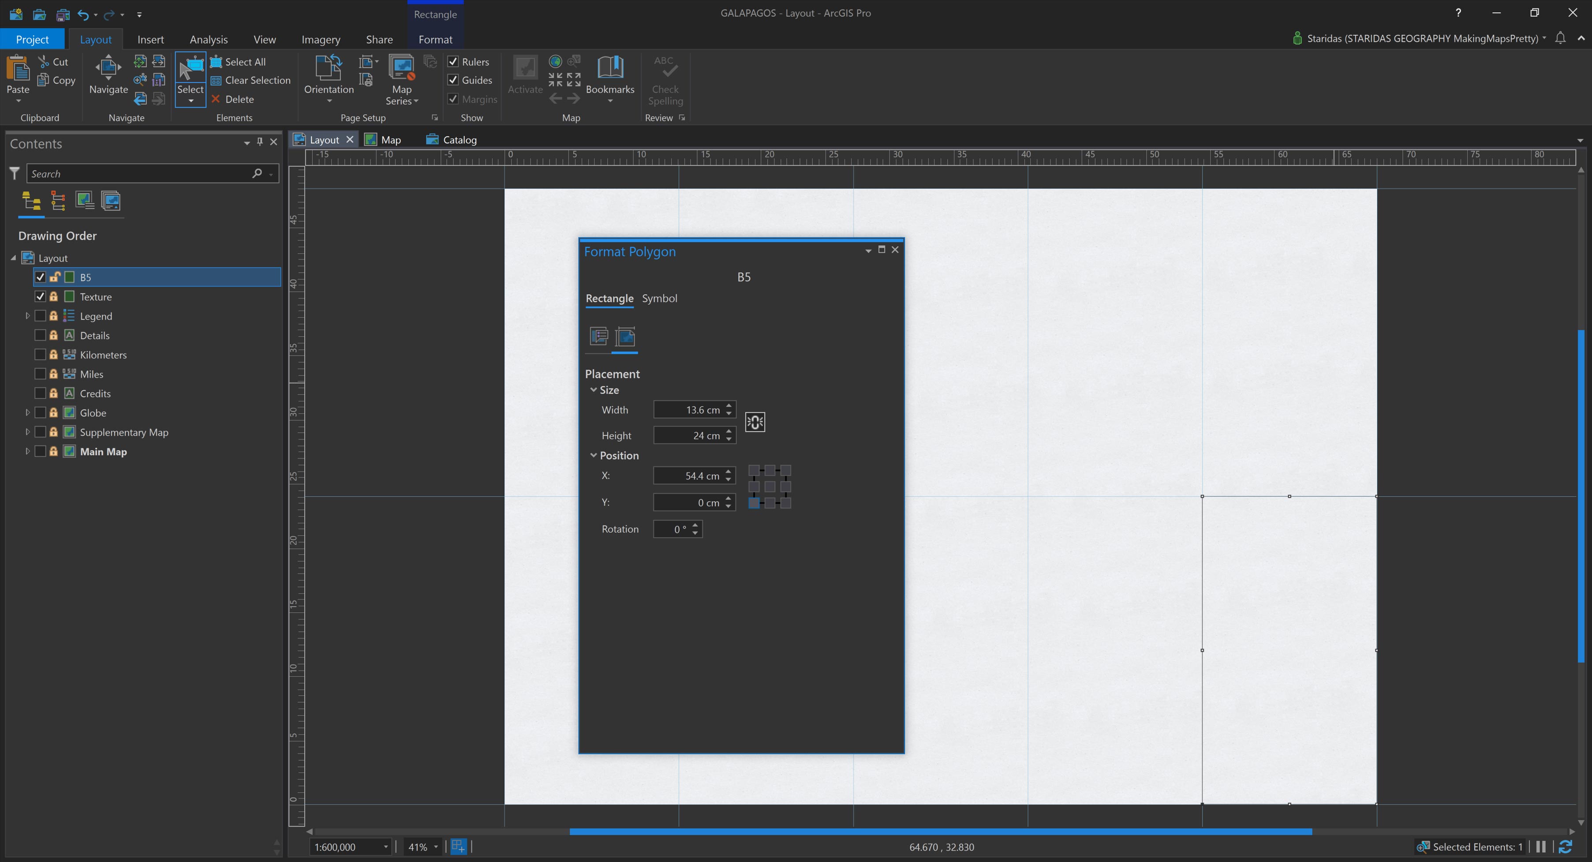1592x862 pixels.
Task: Run Check Spelling on the layout
Action: [665, 79]
